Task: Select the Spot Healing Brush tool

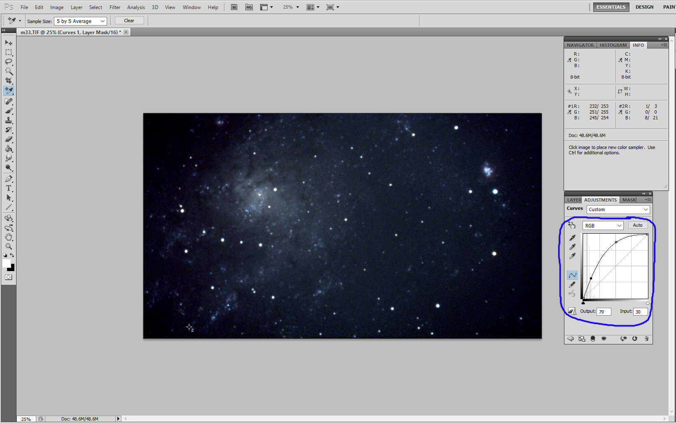Action: pyautogui.click(x=9, y=101)
